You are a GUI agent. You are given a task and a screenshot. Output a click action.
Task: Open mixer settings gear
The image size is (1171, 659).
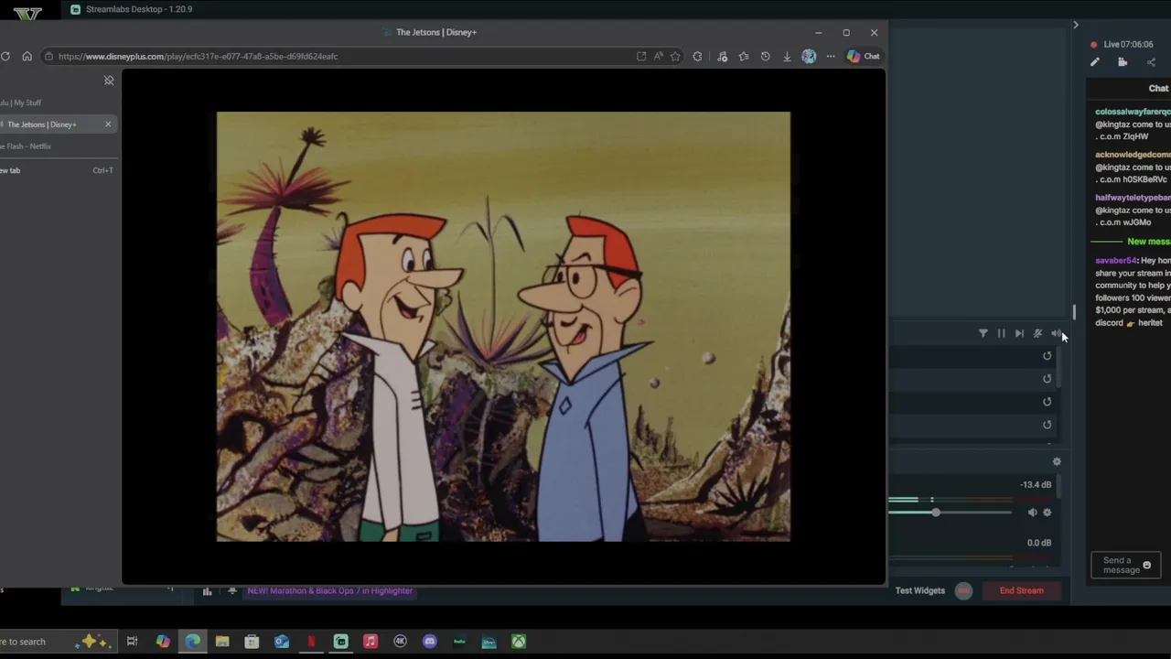pos(1057,462)
